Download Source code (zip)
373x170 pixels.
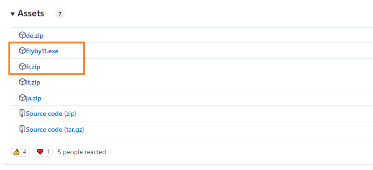point(51,114)
